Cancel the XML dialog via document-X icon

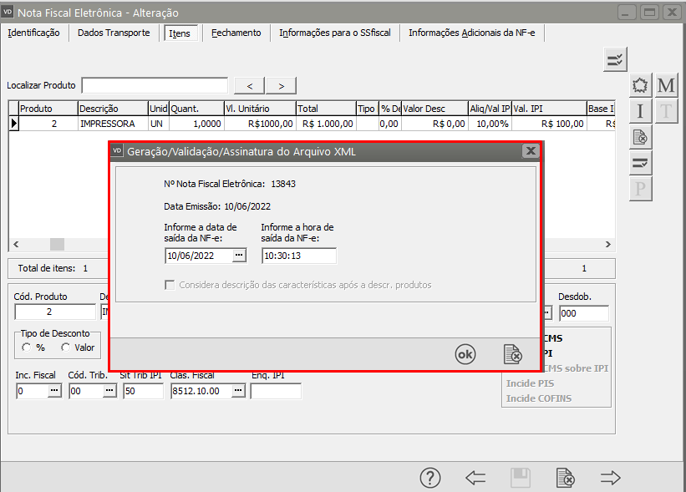[x=512, y=354]
